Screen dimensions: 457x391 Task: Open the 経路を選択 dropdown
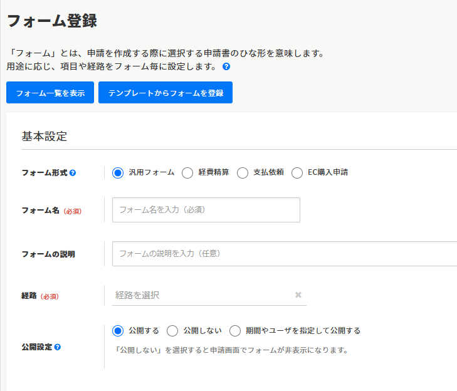201,295
